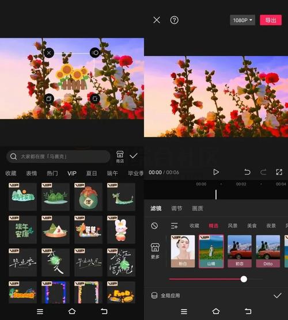Screen dimensions: 288x320
Task: Open the 风景 filter category
Action: (233, 226)
